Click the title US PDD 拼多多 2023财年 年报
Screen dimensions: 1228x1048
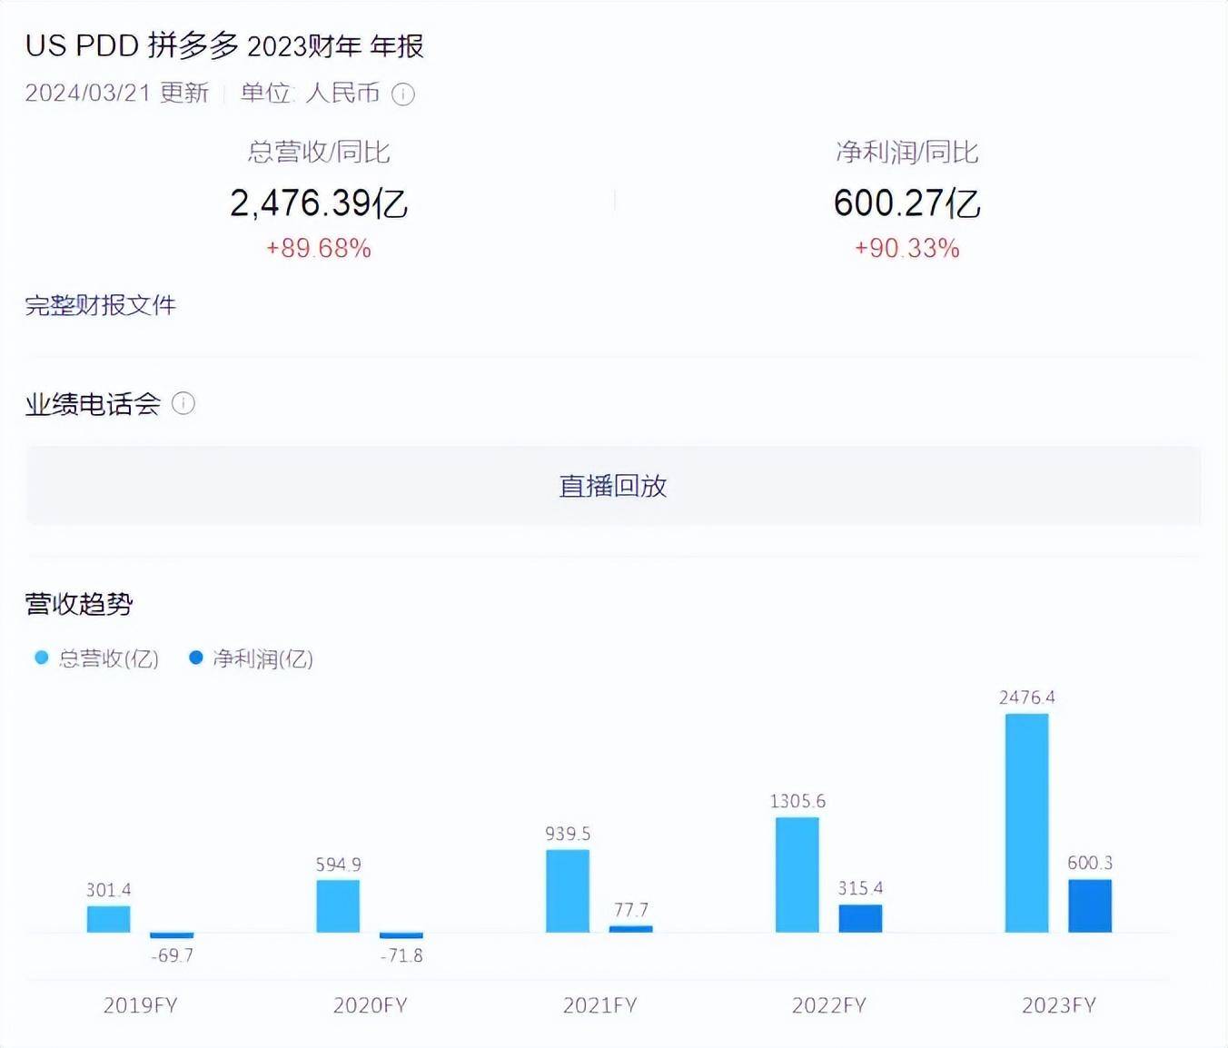224,45
